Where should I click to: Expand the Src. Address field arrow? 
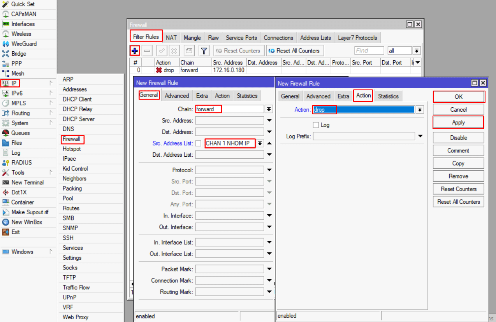pos(269,121)
